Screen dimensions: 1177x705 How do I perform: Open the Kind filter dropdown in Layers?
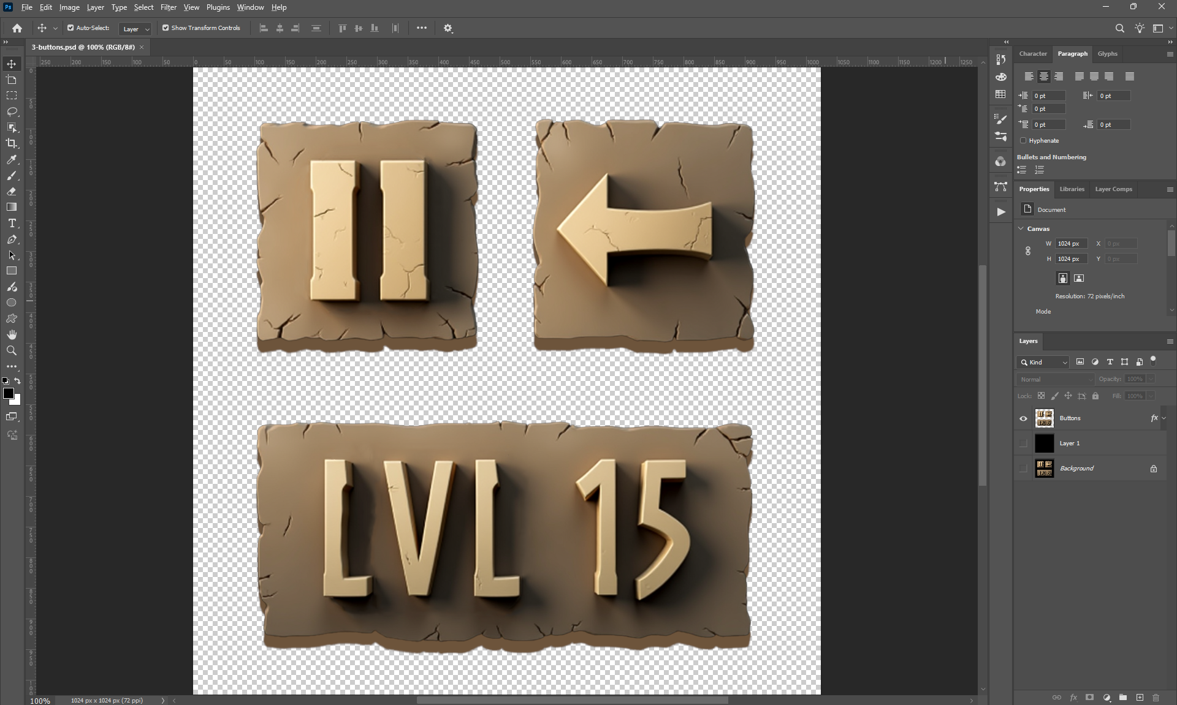click(x=1043, y=362)
